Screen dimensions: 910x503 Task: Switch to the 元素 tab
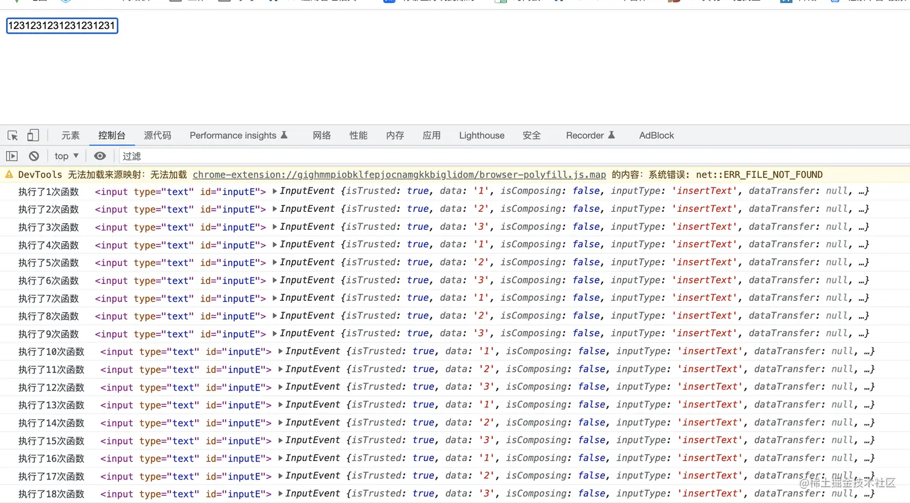tap(70, 135)
